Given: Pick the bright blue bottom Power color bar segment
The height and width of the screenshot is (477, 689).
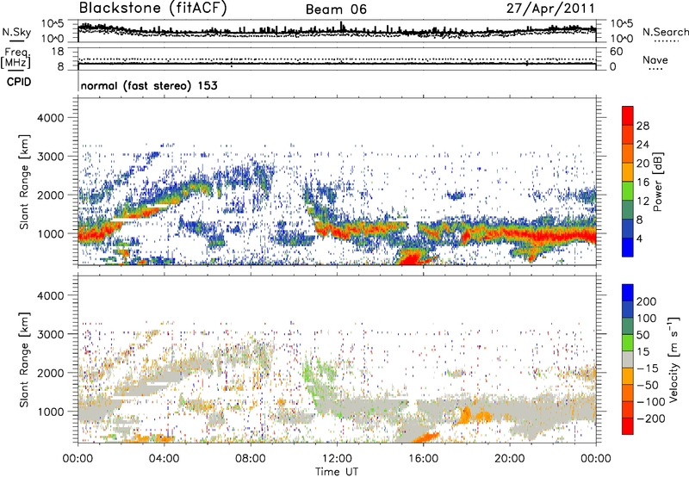Looking at the screenshot, I should pos(628,248).
